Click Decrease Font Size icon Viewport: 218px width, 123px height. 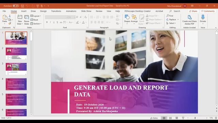pyautogui.click(x=81, y=17)
